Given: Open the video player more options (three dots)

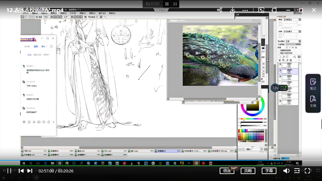Looking at the screenshot, I should 245,10.
